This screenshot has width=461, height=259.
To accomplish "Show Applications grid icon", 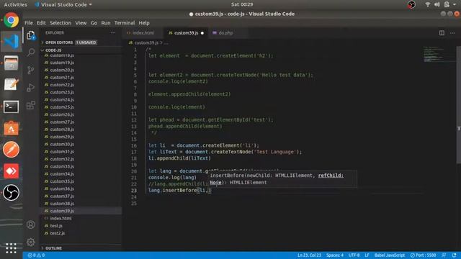I will coord(12,247).
